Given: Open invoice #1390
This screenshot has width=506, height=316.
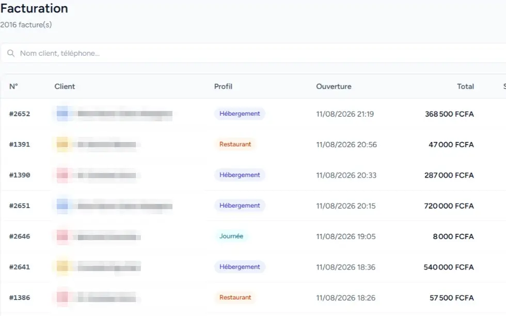Looking at the screenshot, I should [x=20, y=175].
